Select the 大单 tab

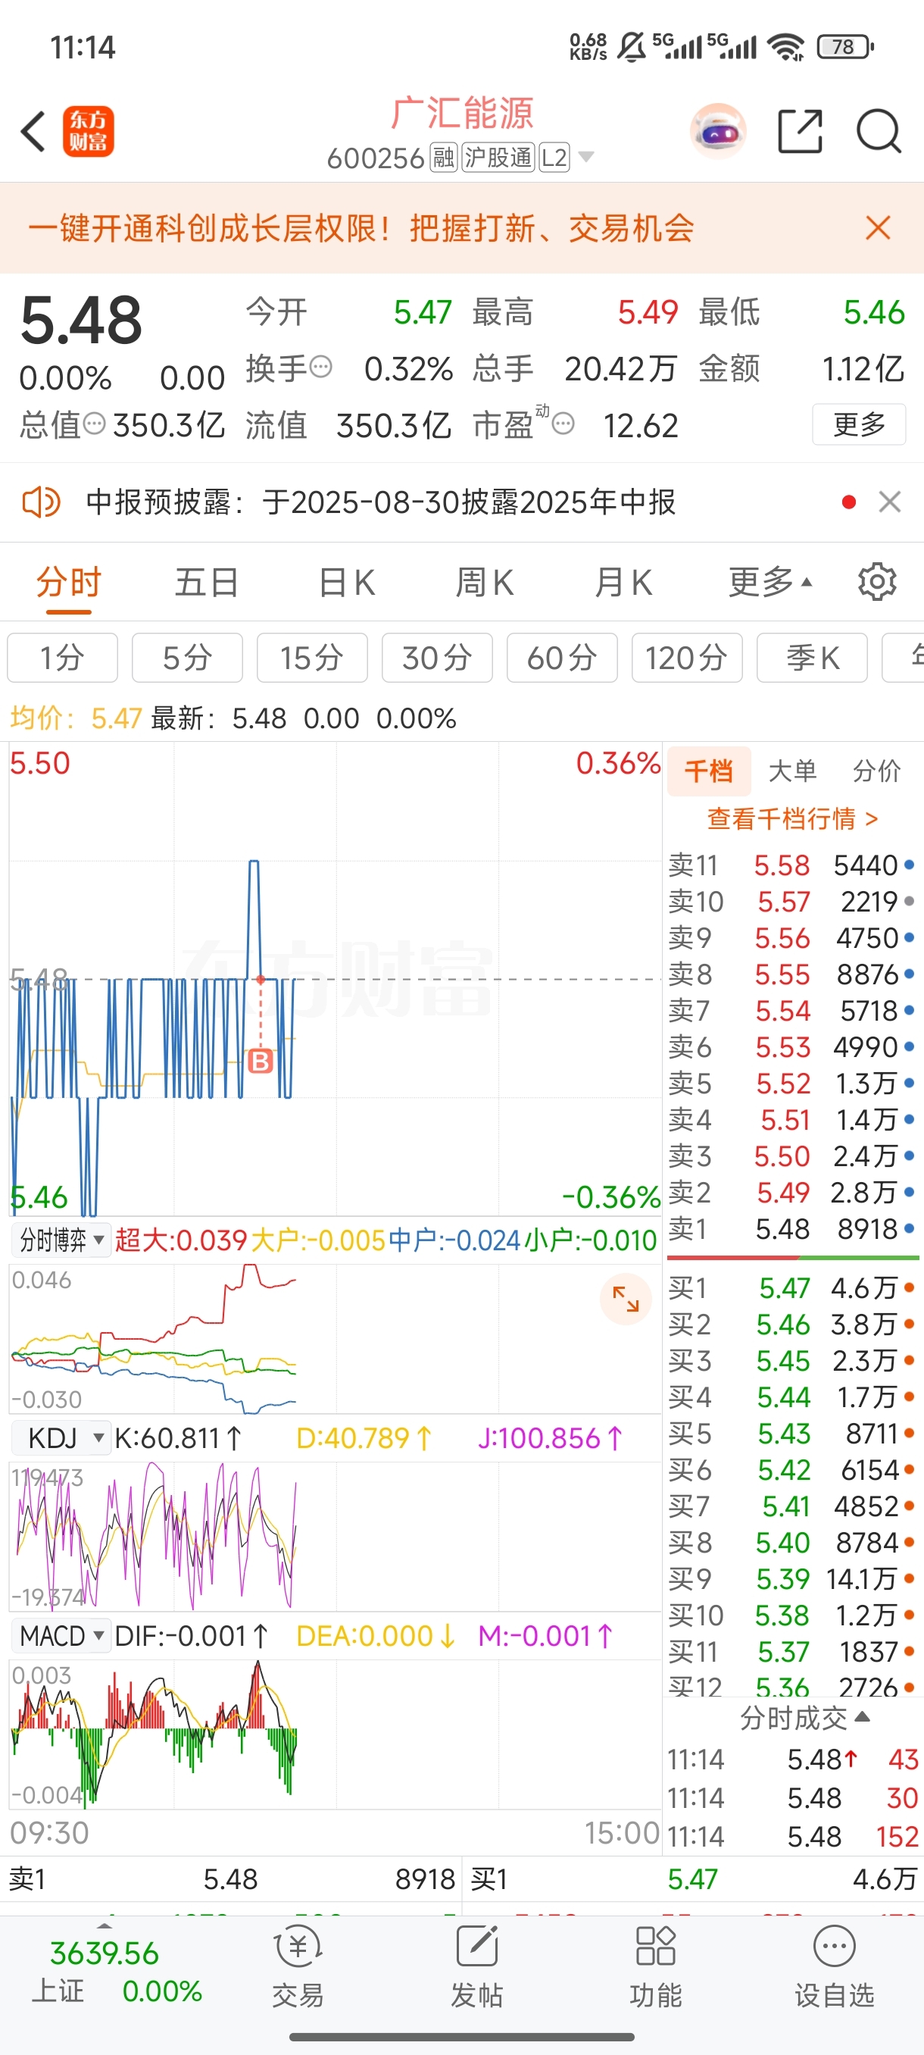(792, 771)
